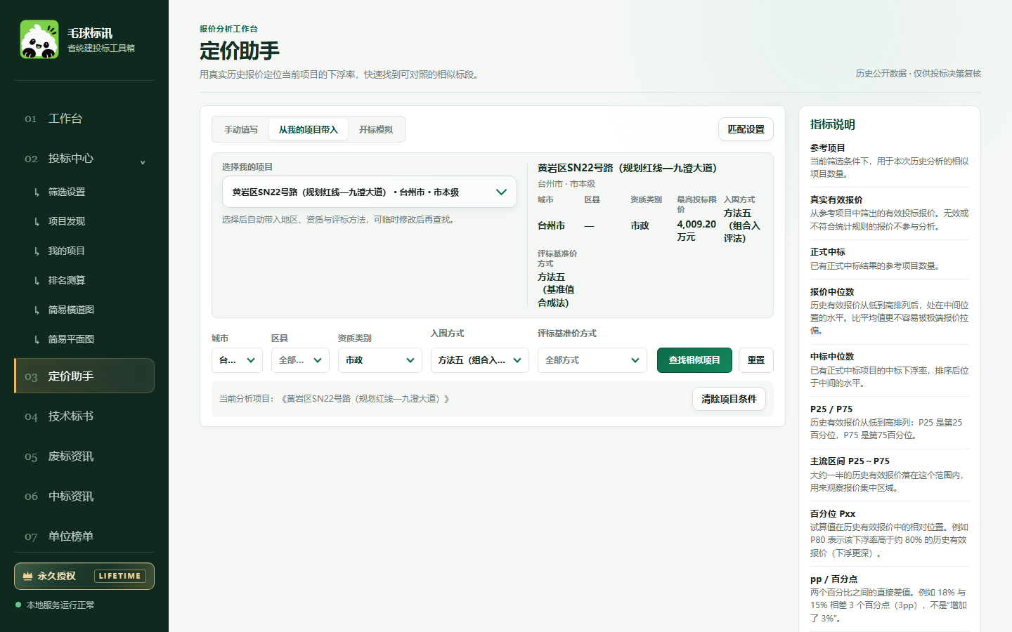Click the 历史公开数据 notice text
This screenshot has height=632, width=1012.
click(919, 74)
